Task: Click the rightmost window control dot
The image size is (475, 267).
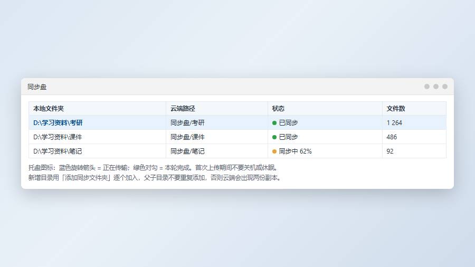Action: click(445, 87)
